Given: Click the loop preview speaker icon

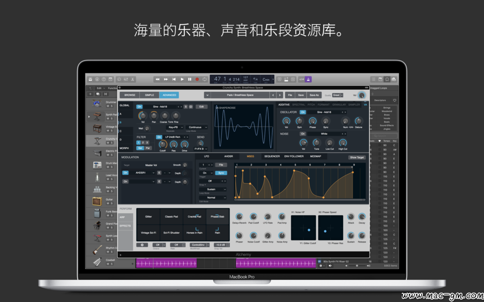Looking at the screenshot, I should click(x=330, y=266).
